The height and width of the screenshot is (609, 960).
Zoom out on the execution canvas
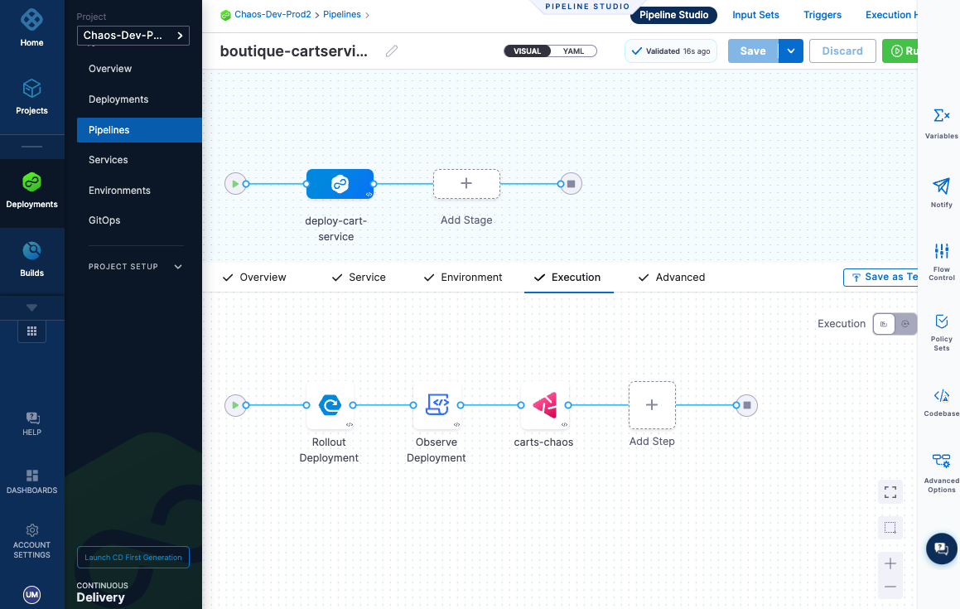[890, 587]
